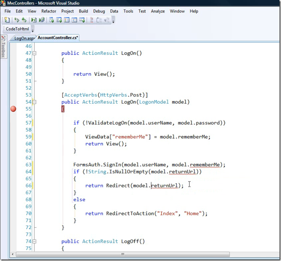Click String.IsNullOrEmpty on line 64
Viewport: 281px width, 261px height.
click(x=118, y=171)
